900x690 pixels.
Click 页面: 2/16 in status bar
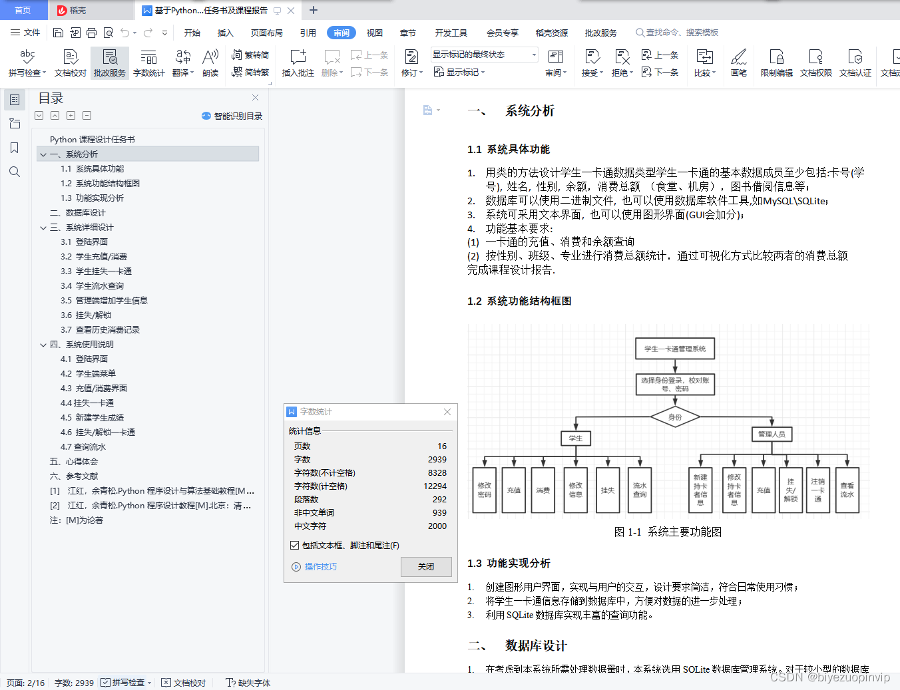pyautogui.click(x=26, y=683)
